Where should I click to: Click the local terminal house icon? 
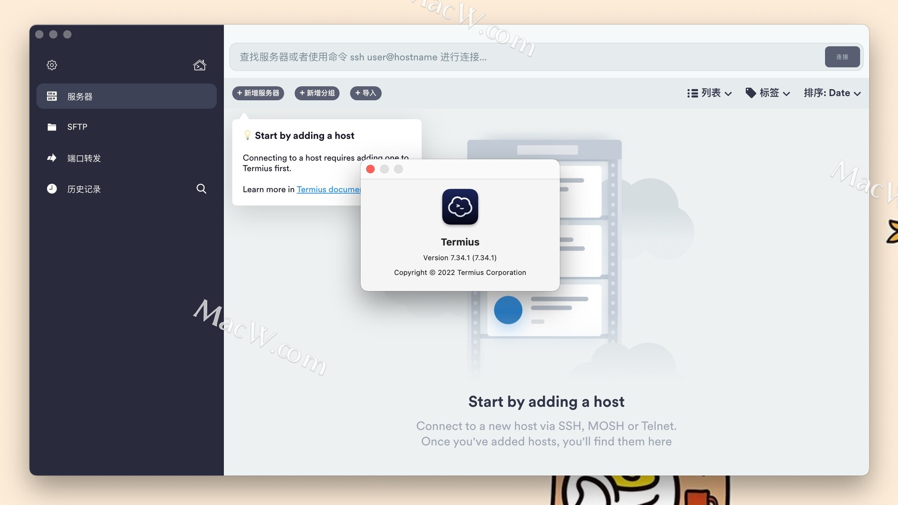coord(200,65)
